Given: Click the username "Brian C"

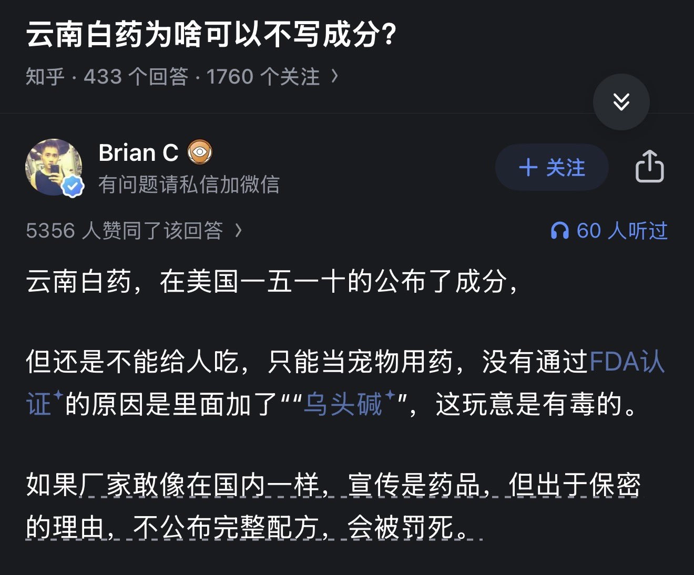Looking at the screenshot, I should [138, 153].
